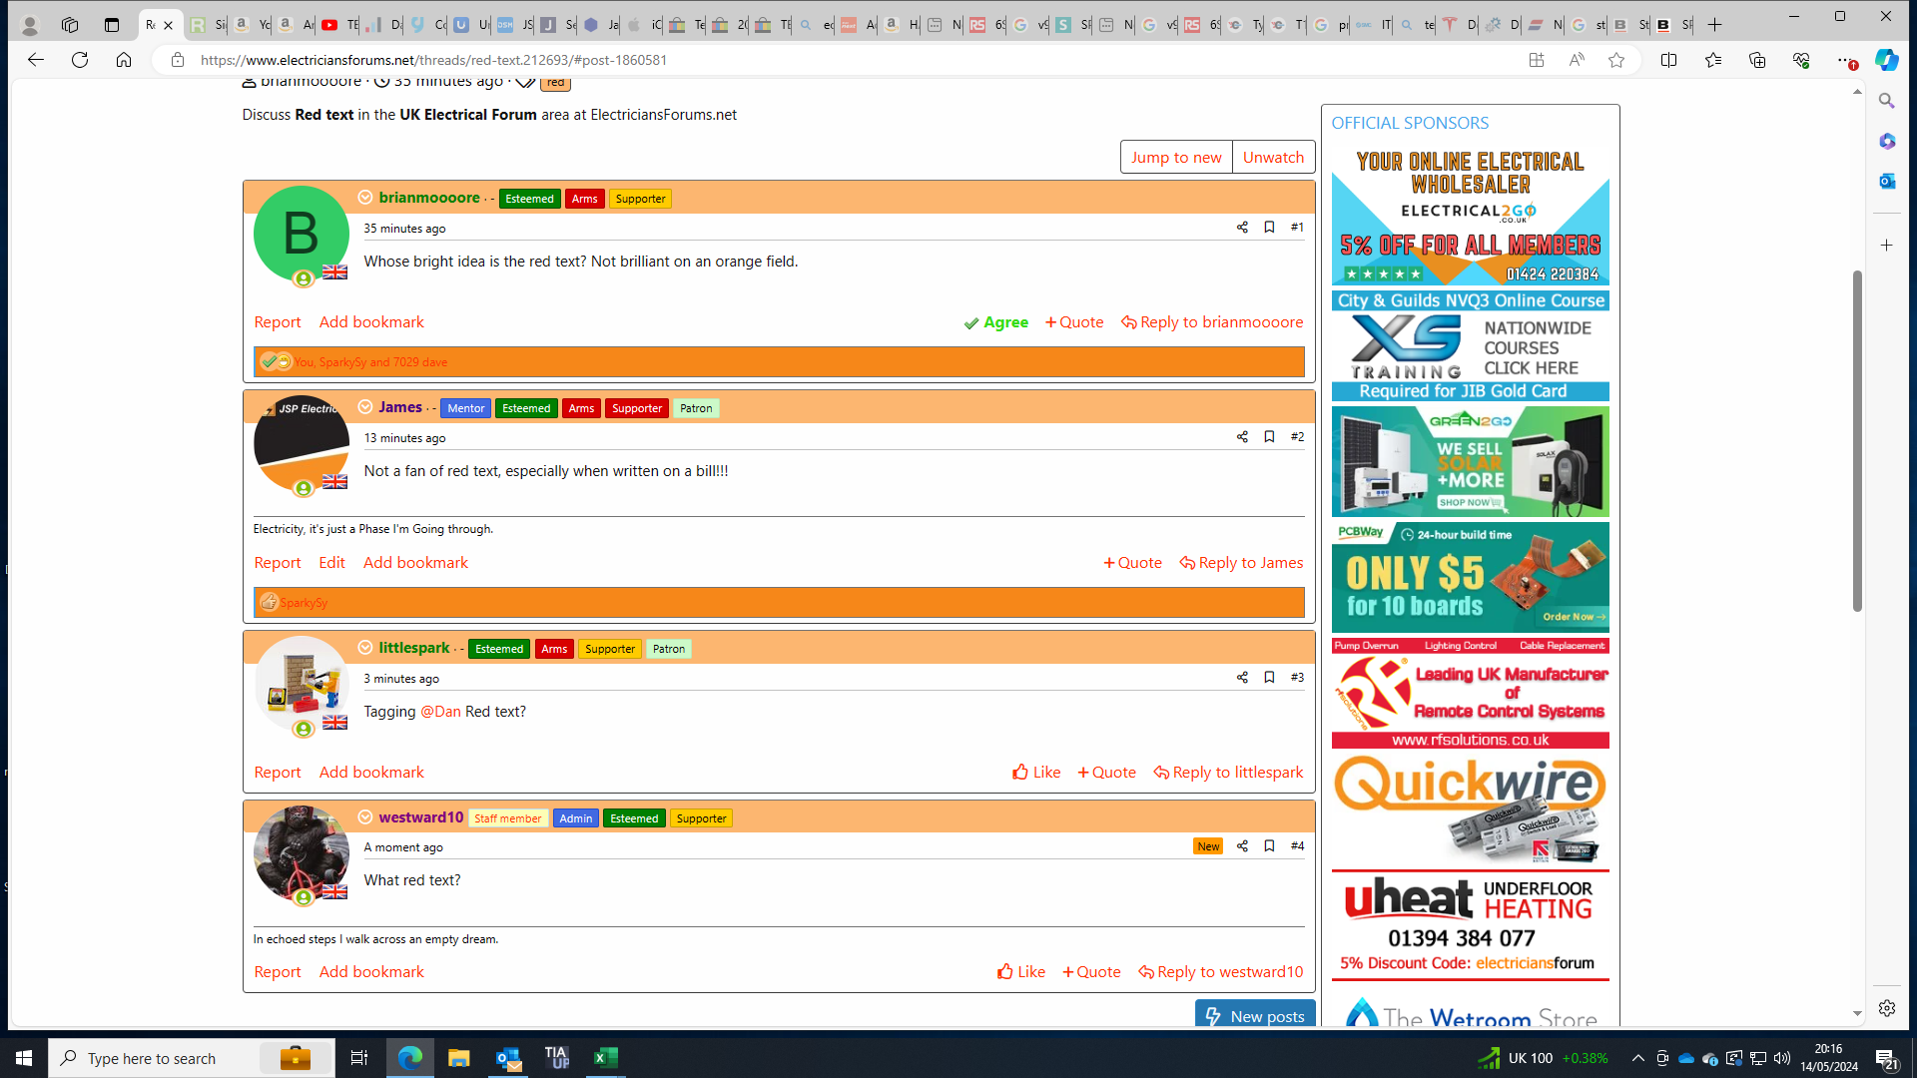Screen dimensions: 1917x1078
Task: Open westward10's gorilla avatar
Action: click(301, 853)
